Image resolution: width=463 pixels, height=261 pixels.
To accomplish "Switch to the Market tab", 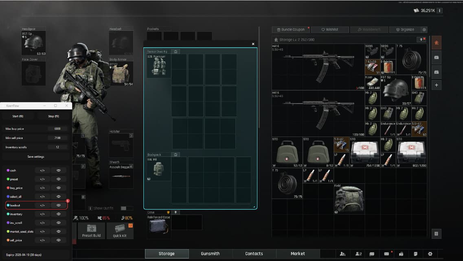I will point(297,254).
